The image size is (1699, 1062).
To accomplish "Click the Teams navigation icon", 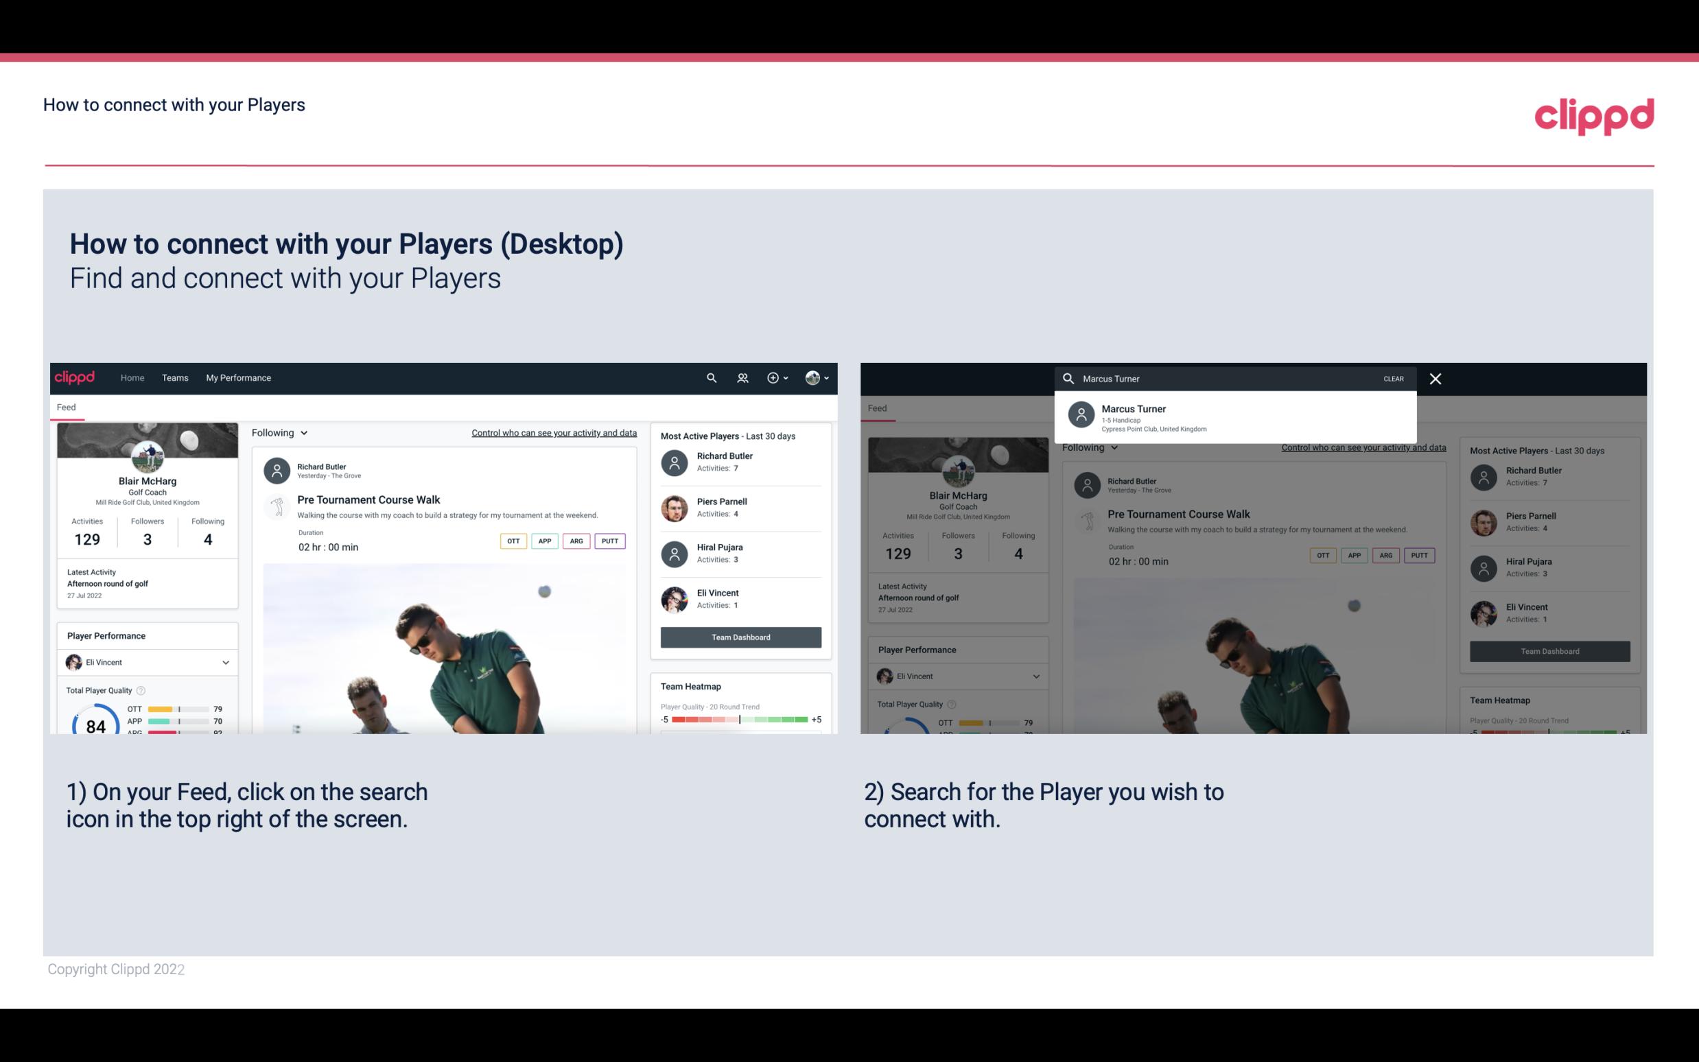I will pyautogui.click(x=175, y=378).
